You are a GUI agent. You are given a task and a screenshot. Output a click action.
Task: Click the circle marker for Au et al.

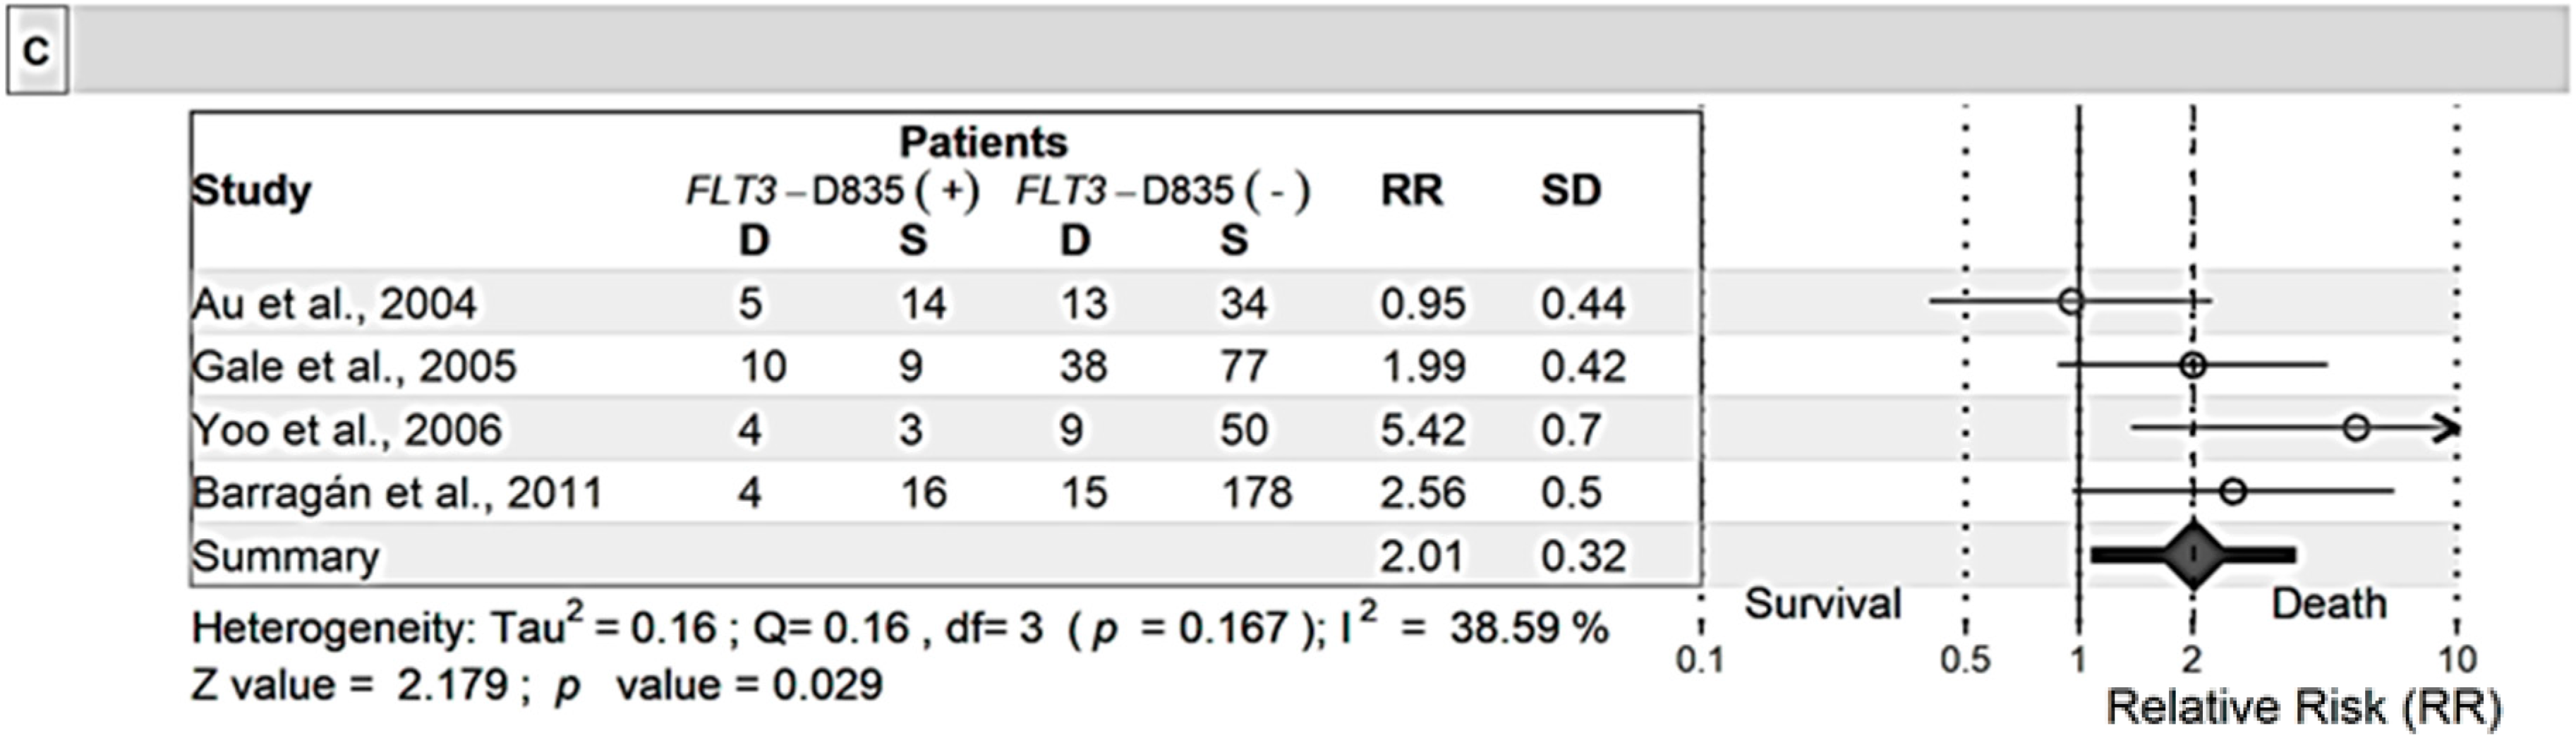coord(2071,300)
